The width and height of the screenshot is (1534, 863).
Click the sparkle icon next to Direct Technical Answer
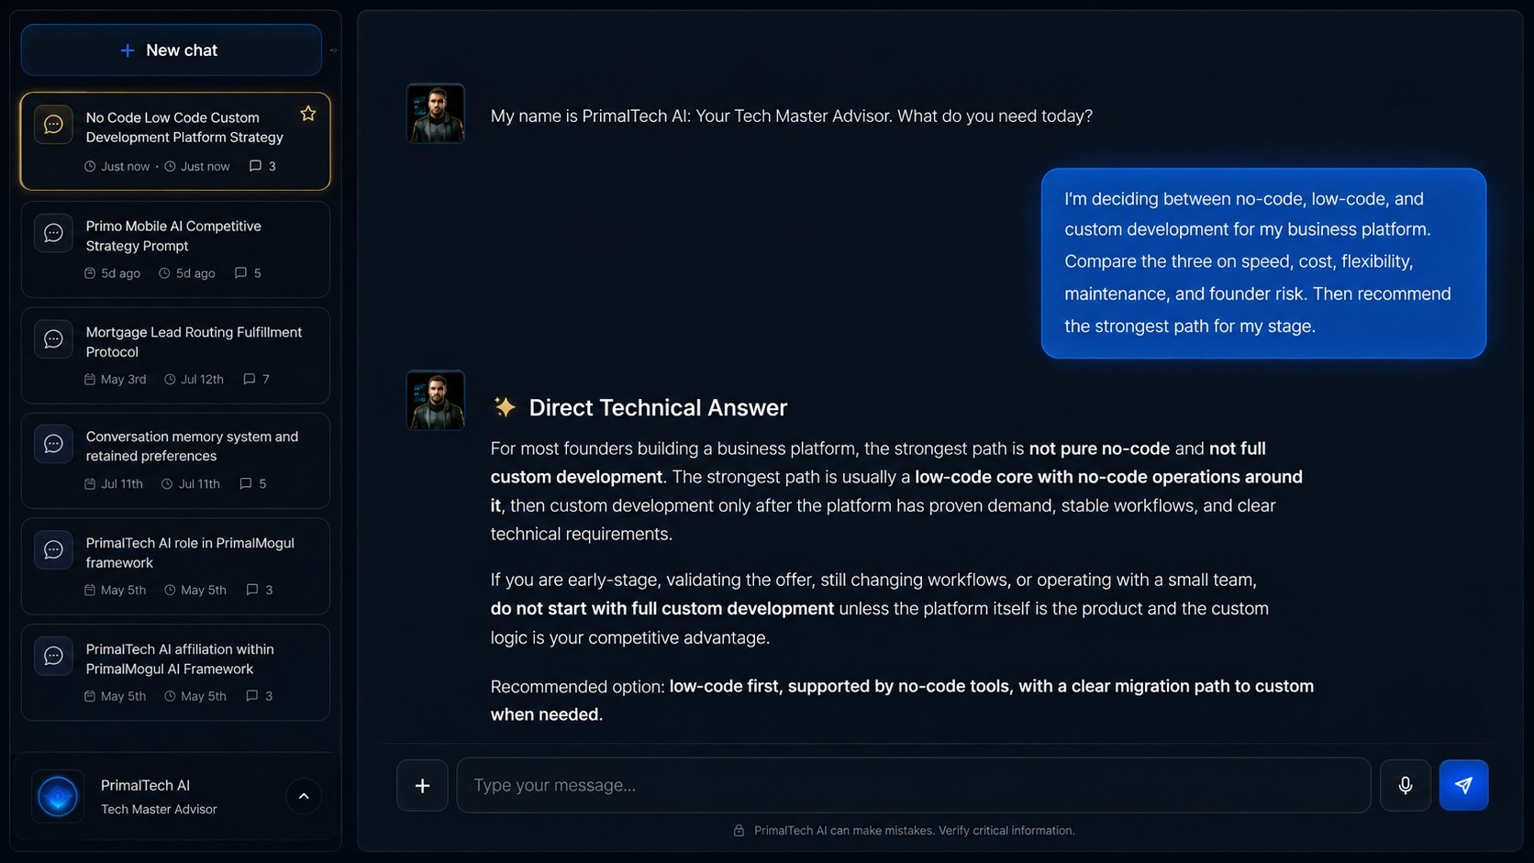coord(505,407)
